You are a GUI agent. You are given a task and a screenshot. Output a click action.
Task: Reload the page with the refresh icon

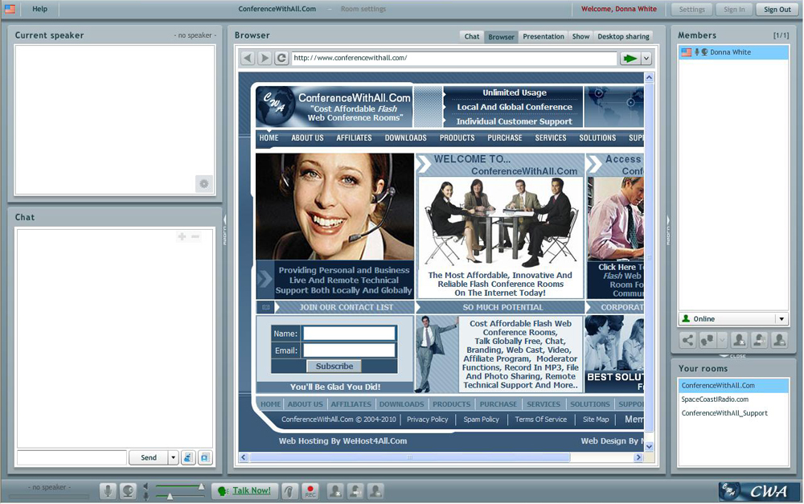click(x=281, y=58)
